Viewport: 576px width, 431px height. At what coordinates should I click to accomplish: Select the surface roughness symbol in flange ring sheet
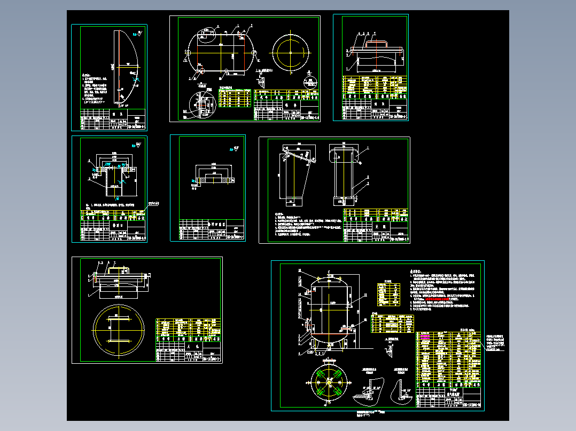[x=234, y=149]
